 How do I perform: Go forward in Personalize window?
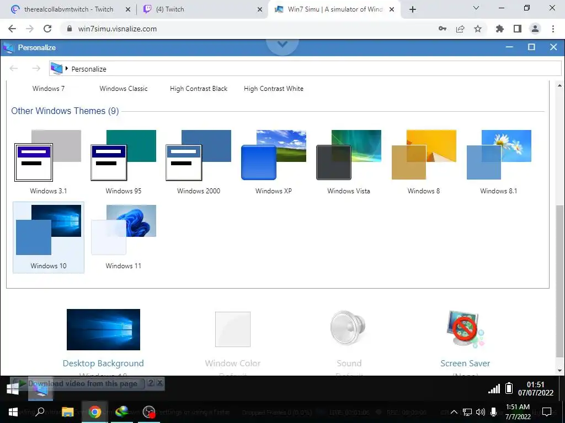tap(36, 68)
